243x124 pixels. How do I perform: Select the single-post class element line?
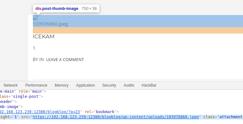22,96
